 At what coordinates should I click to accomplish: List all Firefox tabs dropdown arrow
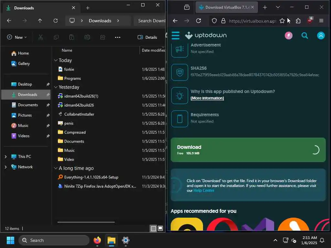click(x=278, y=7)
